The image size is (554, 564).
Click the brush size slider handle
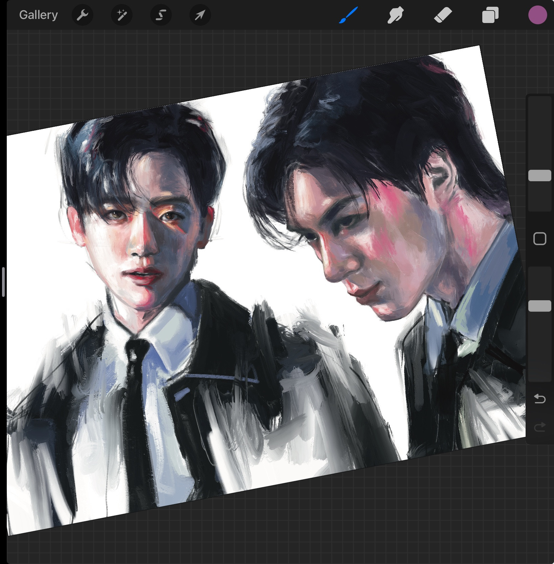click(x=540, y=175)
